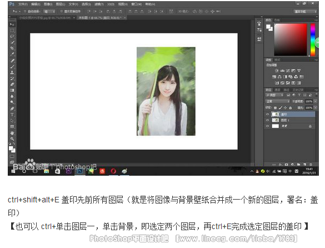Switch to the first jpg document tab

coord(47,18)
